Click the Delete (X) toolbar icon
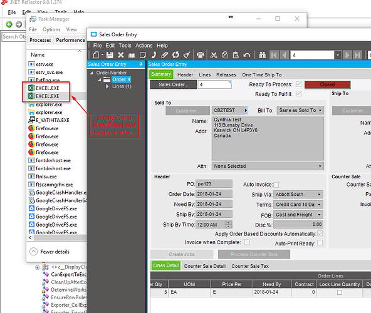 pyautogui.click(x=121, y=55)
